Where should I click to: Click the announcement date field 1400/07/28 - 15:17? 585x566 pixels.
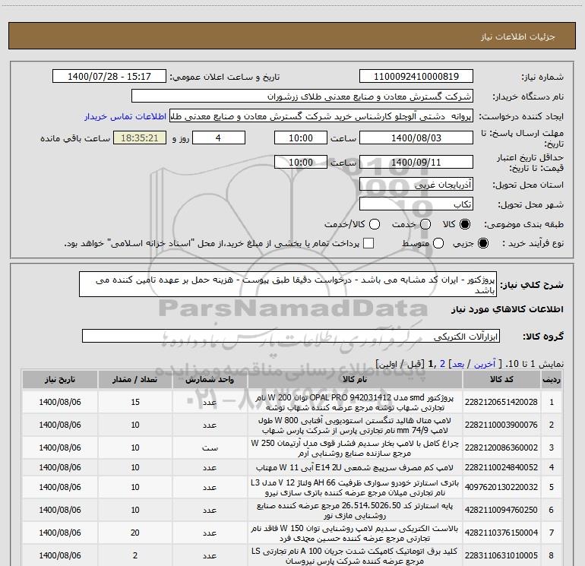[x=109, y=76]
